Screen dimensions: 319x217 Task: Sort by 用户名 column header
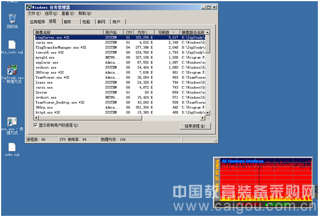(x=113, y=33)
